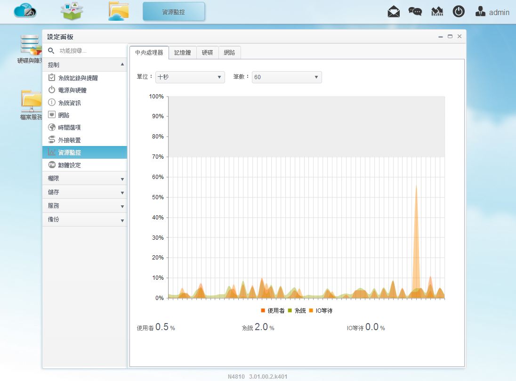Open 外接裝置 in sidebar
The height and width of the screenshot is (381, 516).
(85, 140)
